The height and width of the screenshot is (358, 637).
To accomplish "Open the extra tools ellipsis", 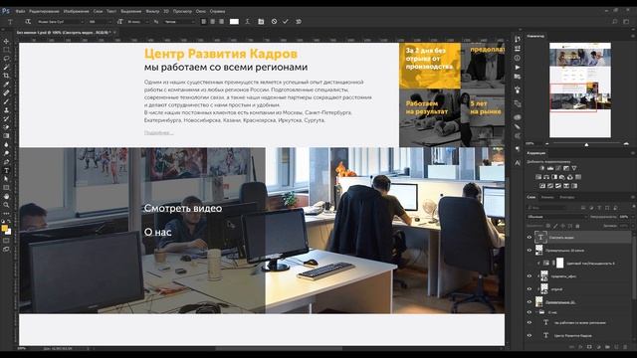I will pos(6,214).
